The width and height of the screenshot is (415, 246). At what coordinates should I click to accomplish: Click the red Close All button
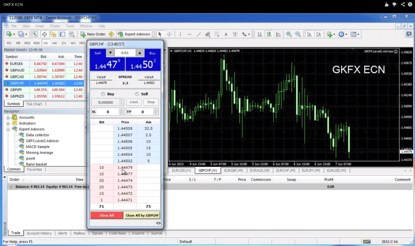[107, 215]
